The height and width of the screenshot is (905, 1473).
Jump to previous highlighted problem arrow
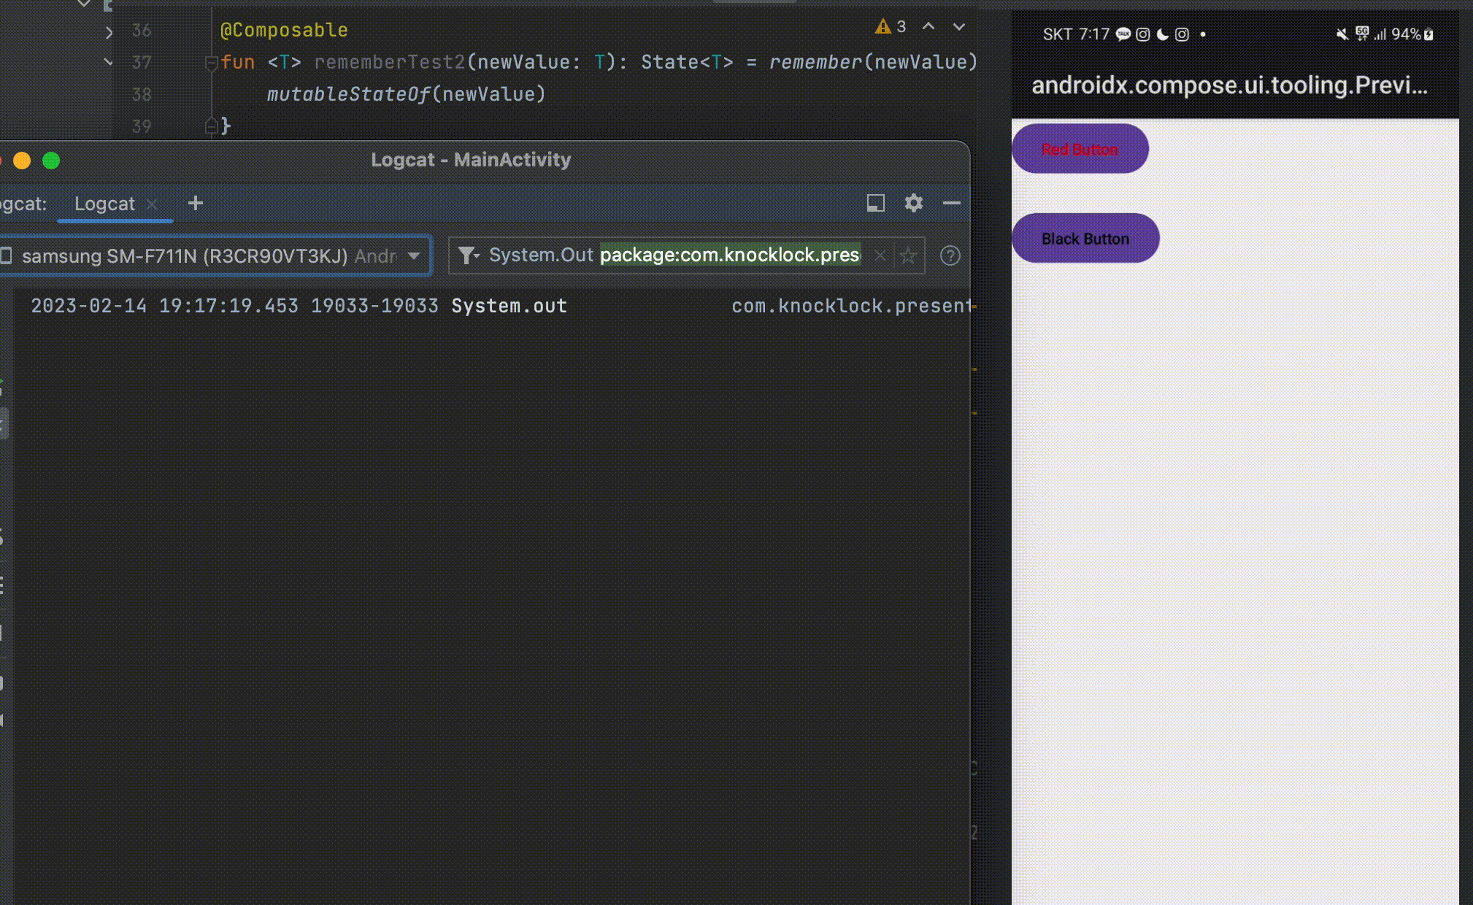coord(928,27)
